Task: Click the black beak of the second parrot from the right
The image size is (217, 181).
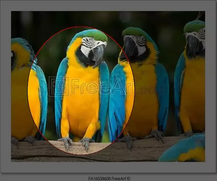Action: tap(130, 46)
